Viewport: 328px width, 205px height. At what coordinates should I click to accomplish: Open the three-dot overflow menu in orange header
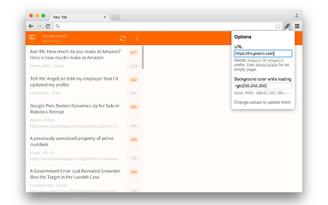(x=137, y=38)
